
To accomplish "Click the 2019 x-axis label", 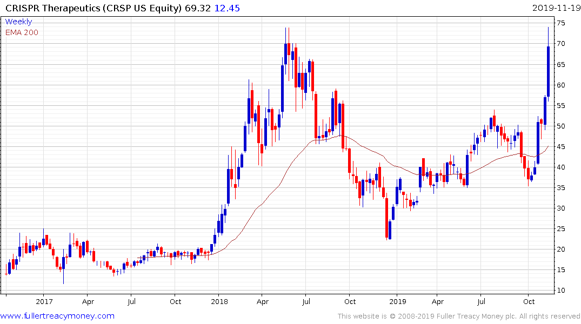I will click(398, 301).
